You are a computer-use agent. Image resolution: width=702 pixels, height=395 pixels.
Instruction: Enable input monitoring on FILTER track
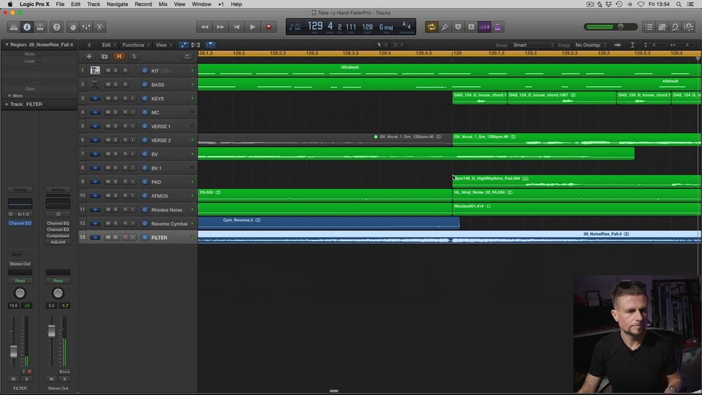(x=132, y=237)
